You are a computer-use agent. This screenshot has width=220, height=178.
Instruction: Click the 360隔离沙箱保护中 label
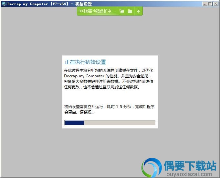[97, 11]
